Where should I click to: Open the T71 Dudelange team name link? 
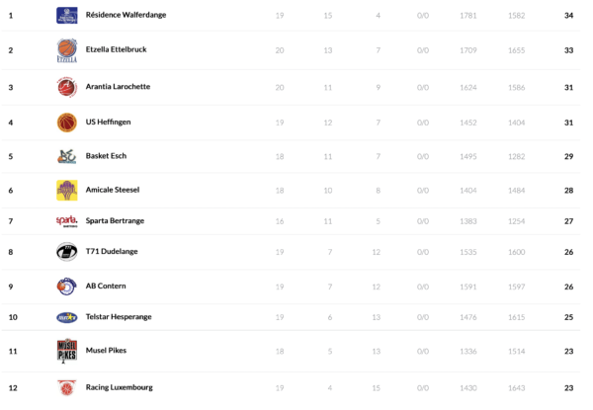coord(112,251)
